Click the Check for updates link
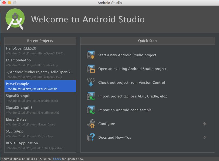 57,159
